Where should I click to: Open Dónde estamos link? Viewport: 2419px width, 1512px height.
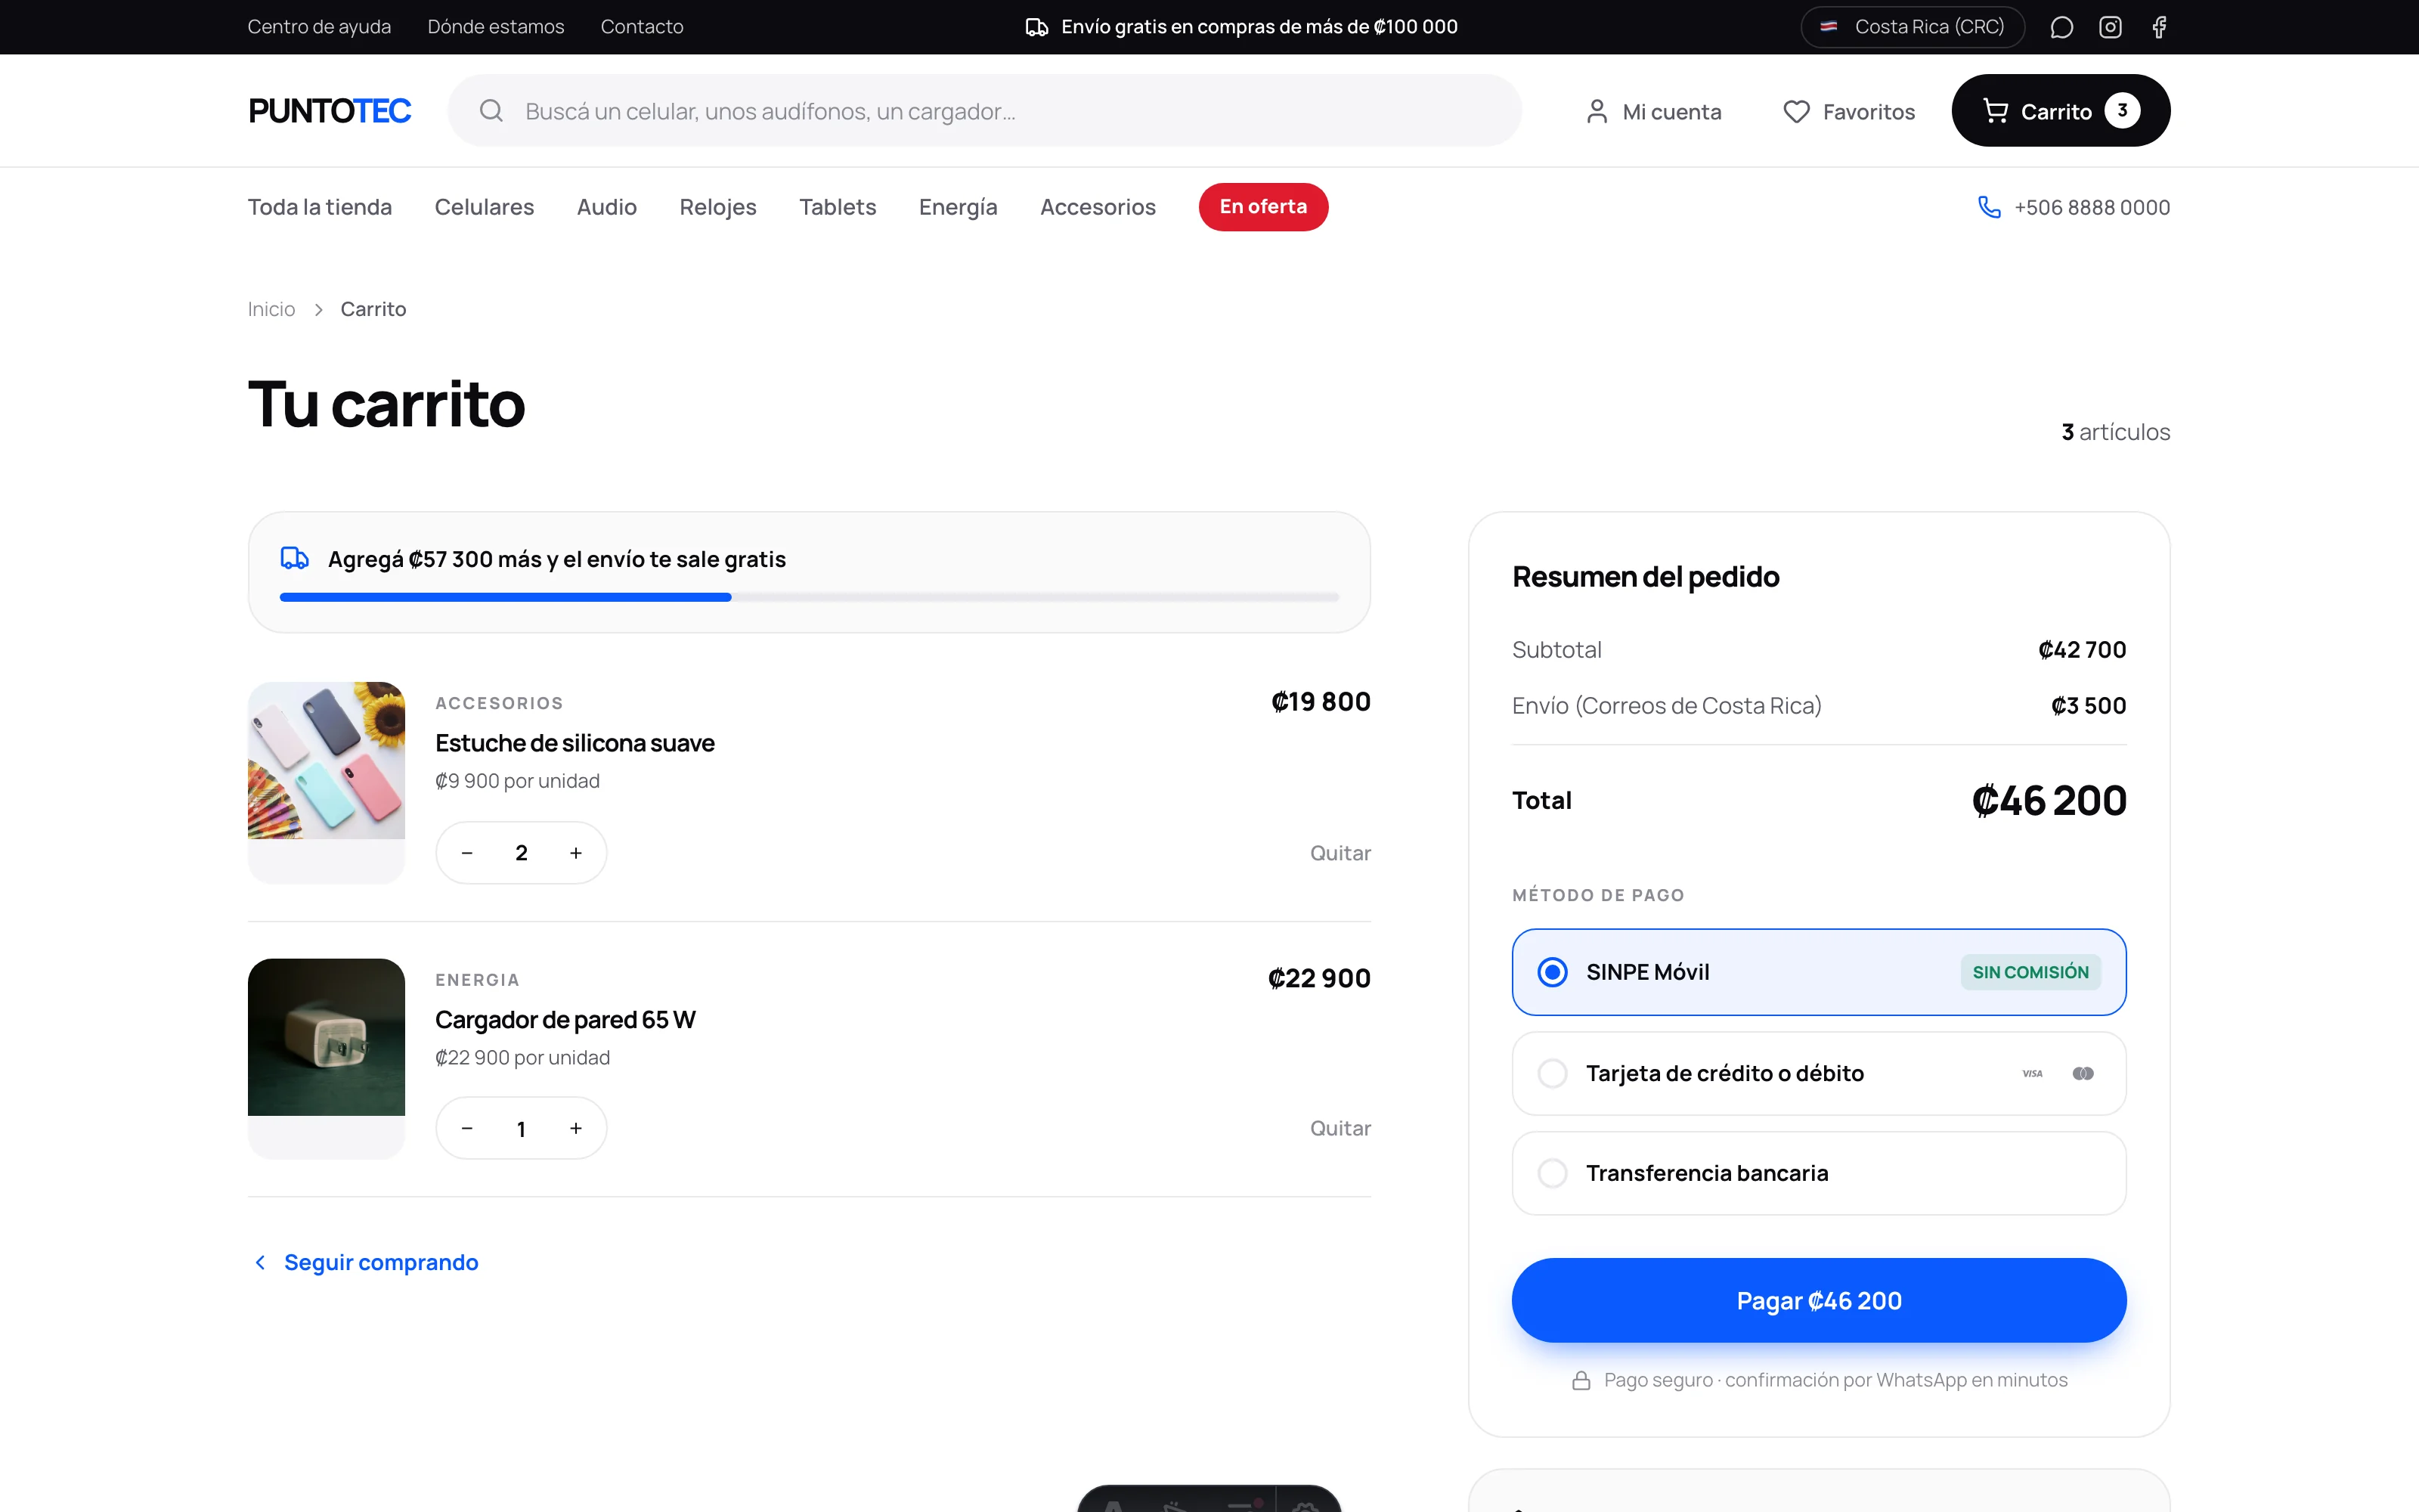click(x=496, y=27)
